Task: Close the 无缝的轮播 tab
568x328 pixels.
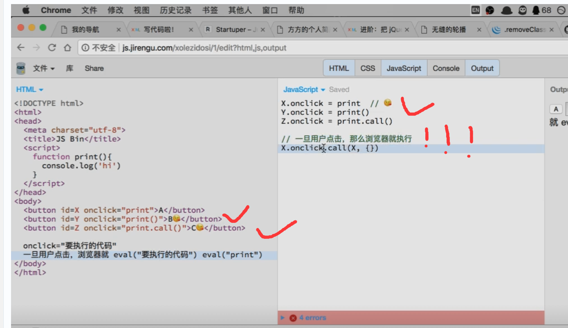Action: [x=479, y=29]
